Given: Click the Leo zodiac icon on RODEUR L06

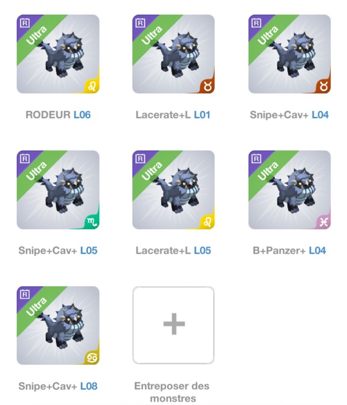Looking at the screenshot, I should [x=92, y=86].
